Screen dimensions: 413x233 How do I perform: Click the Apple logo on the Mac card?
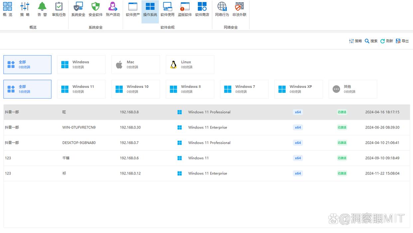(x=119, y=65)
